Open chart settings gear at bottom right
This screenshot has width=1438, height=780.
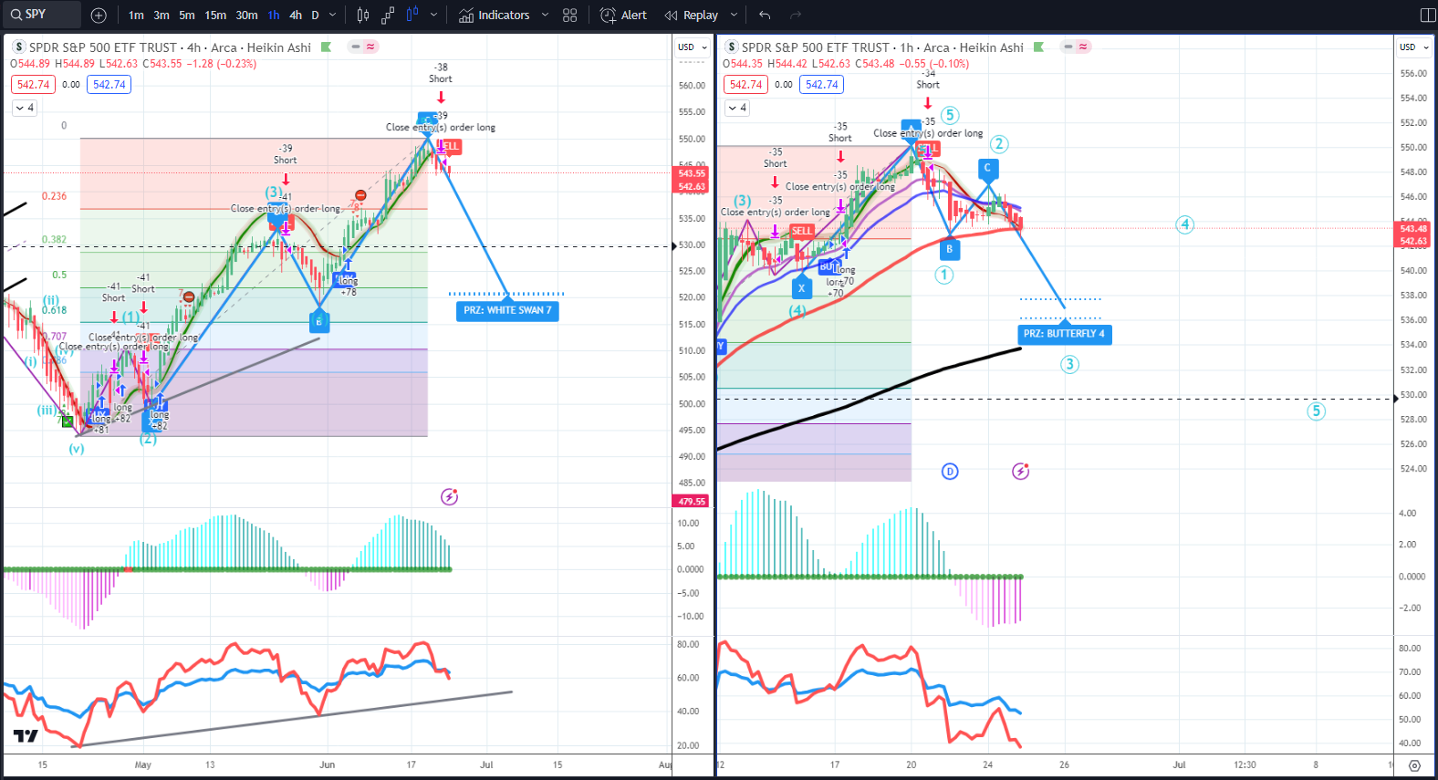click(x=1414, y=765)
